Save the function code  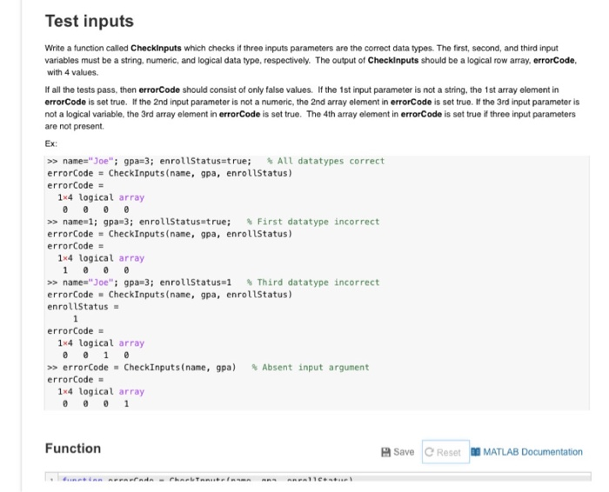coord(398,452)
